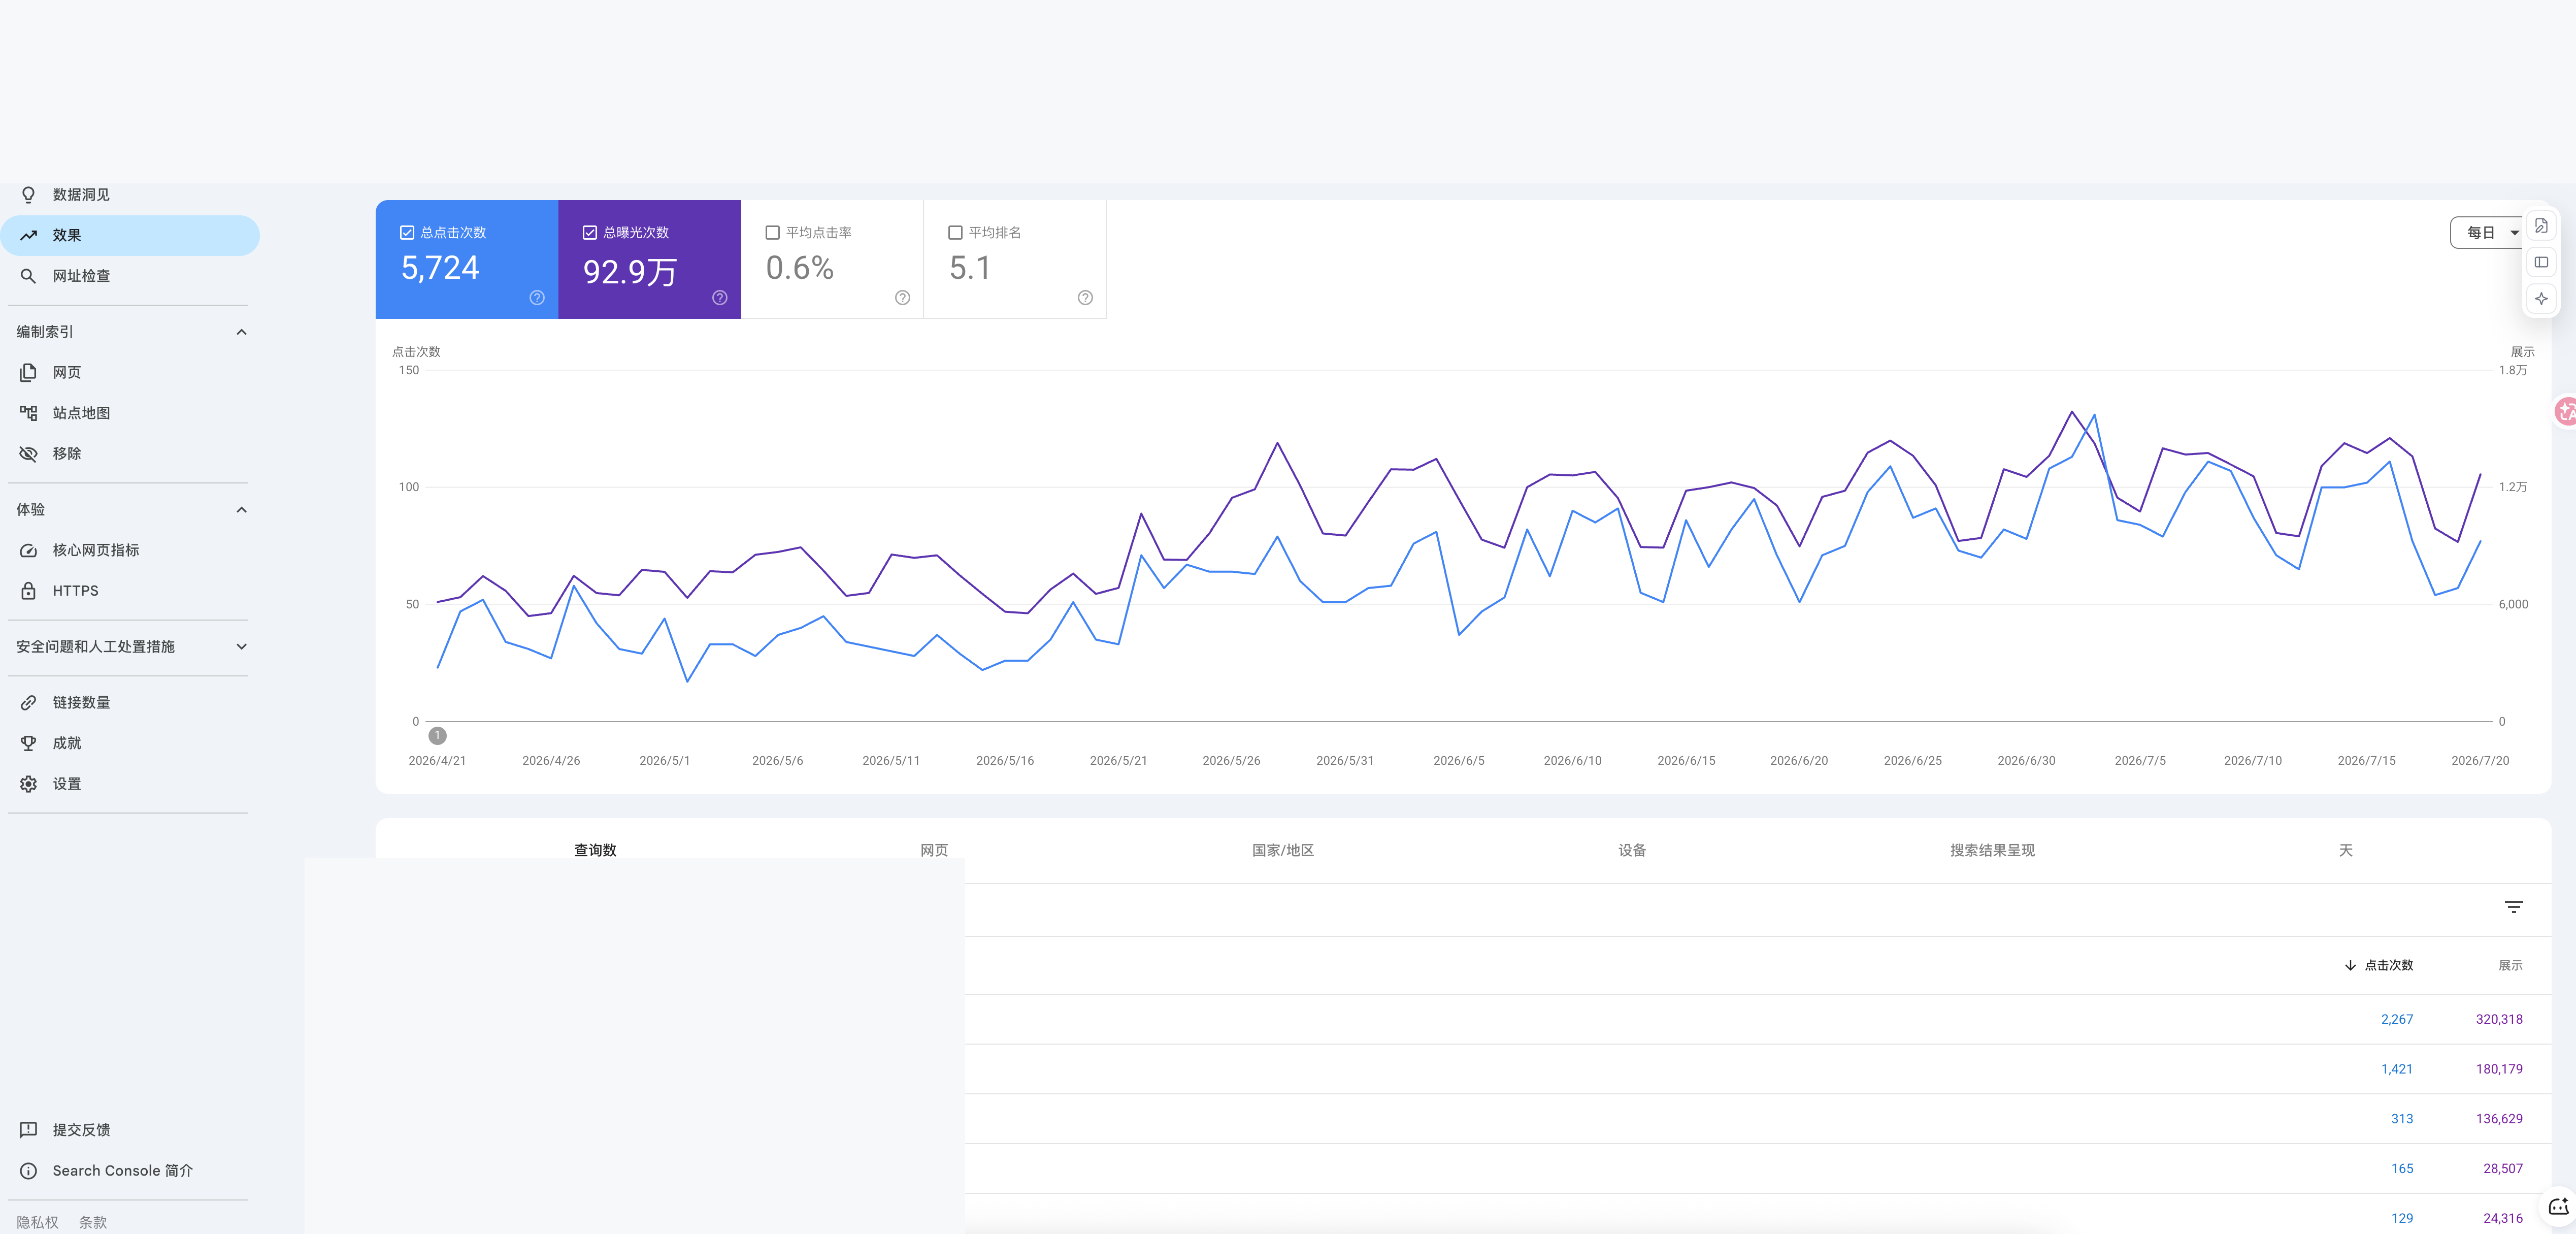Check the 平均排名 checkbox
The image size is (2576, 1234).
(x=955, y=233)
